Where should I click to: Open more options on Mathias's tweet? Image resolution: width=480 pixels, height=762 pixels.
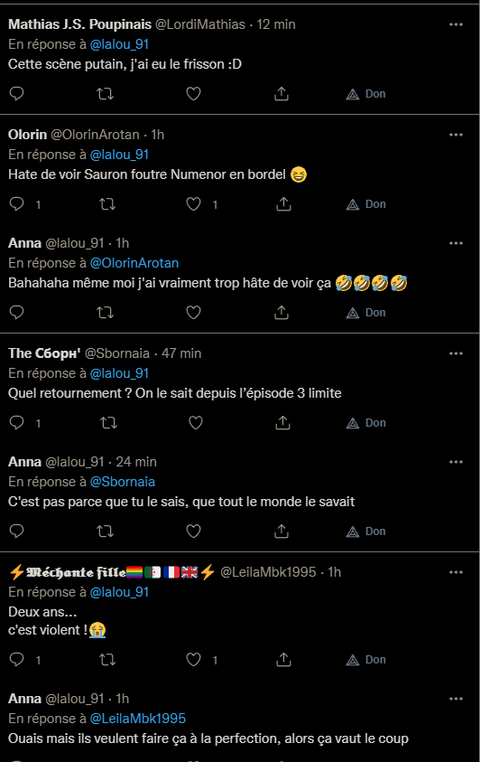click(x=456, y=24)
